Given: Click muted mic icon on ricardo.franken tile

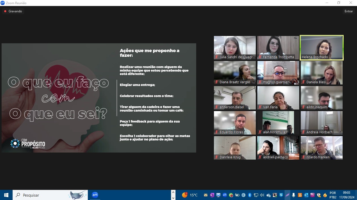Looking at the screenshot, I should point(303,157).
